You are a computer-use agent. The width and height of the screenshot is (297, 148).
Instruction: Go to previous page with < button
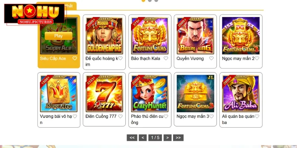[143, 138]
